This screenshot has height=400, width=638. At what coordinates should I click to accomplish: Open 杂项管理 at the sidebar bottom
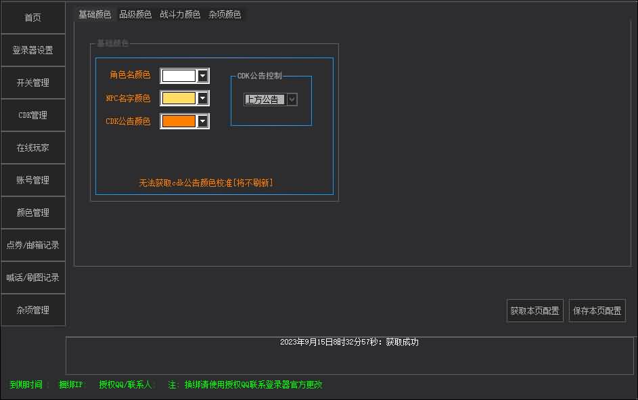pos(32,310)
